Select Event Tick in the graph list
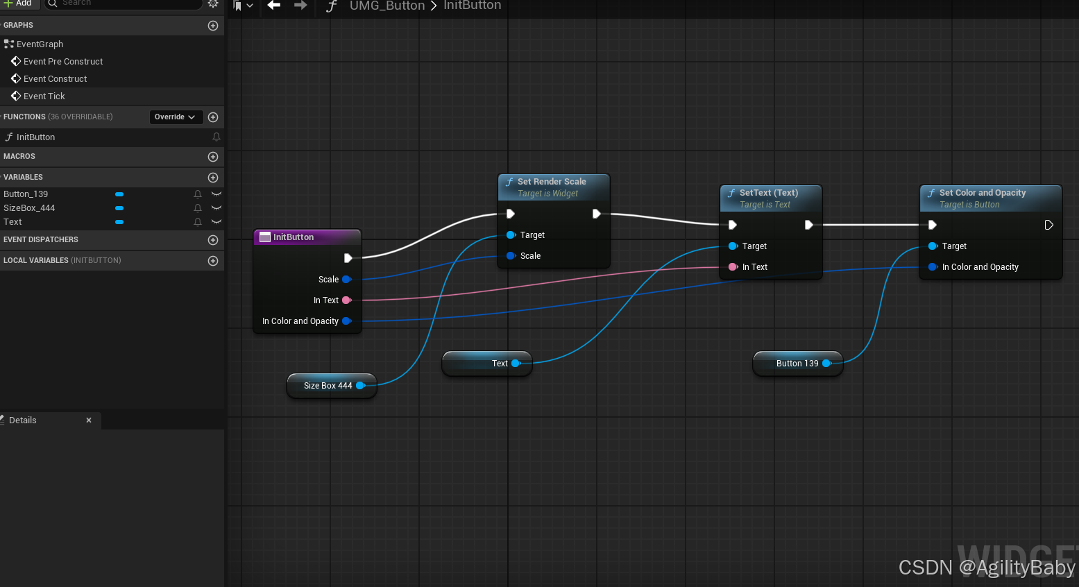 [44, 96]
